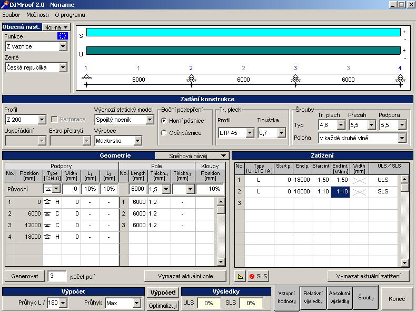Screen dimensions: 416x312
Task: Click the SLS button with red circle icon
Action: coord(258,276)
